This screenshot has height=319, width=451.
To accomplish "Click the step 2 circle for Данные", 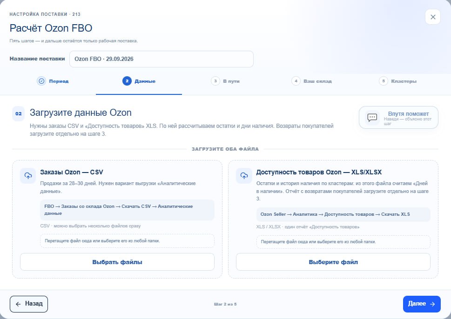I will pos(127,81).
